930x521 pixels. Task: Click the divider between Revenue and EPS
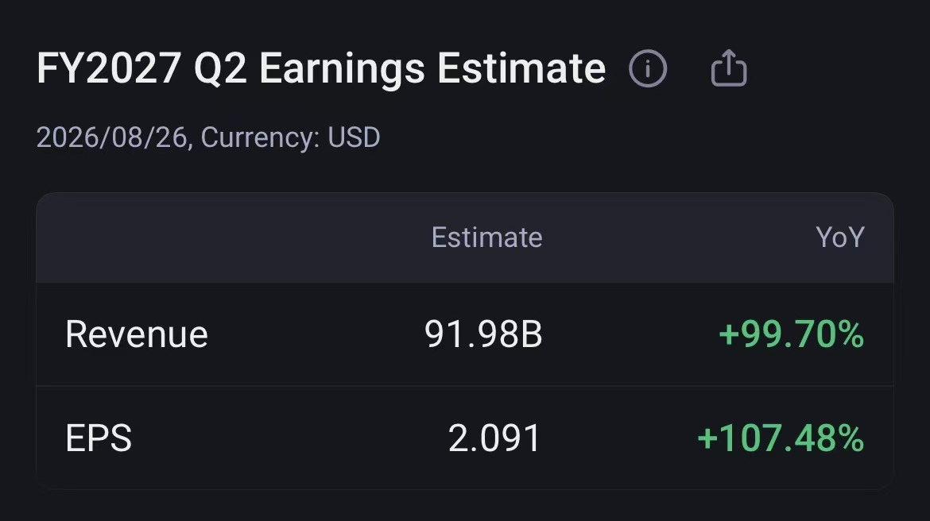pos(465,386)
